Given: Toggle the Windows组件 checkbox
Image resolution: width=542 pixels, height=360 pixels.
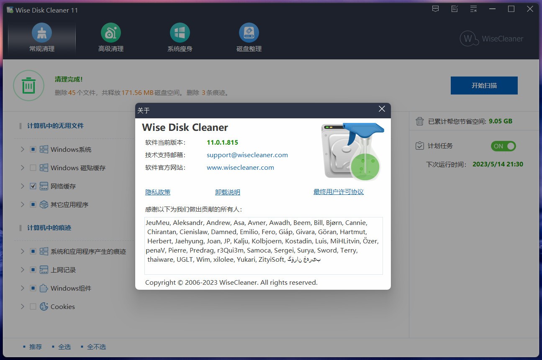Looking at the screenshot, I should [x=33, y=288].
